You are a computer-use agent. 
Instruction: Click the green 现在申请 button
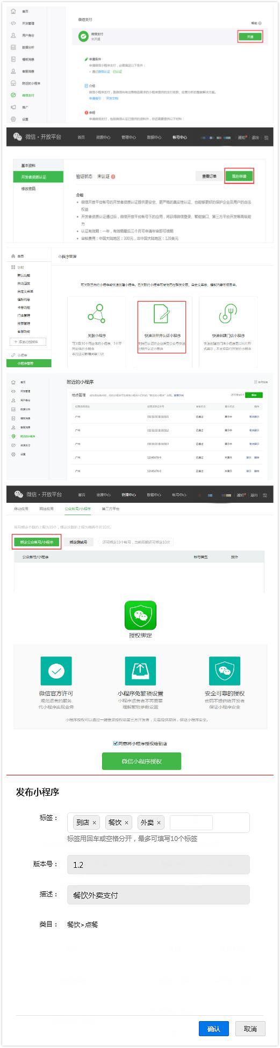(239, 176)
